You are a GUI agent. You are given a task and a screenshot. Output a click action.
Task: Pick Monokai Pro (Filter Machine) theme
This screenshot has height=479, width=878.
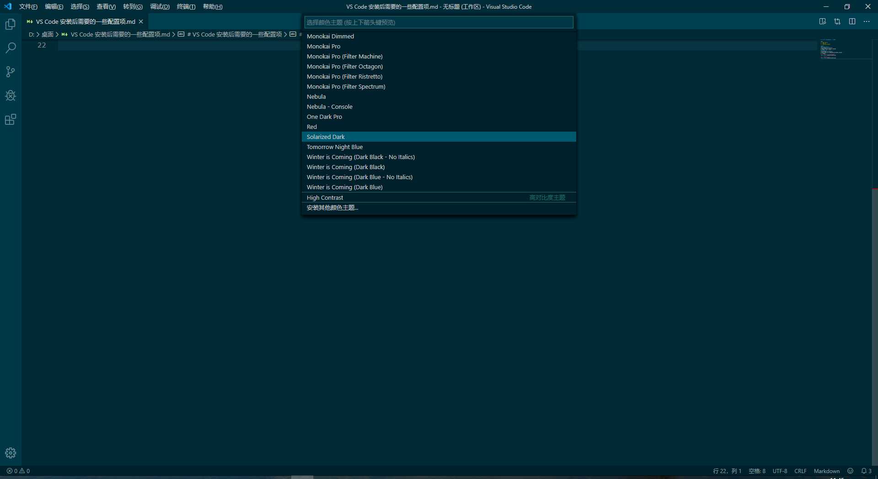coord(439,56)
